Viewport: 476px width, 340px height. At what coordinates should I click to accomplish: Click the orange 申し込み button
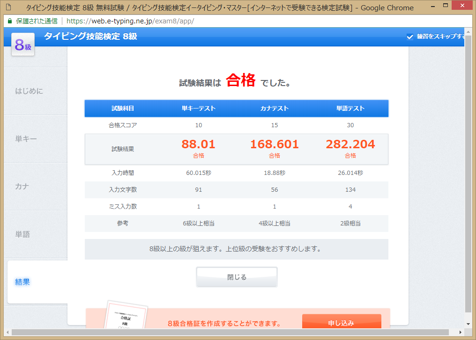341,323
